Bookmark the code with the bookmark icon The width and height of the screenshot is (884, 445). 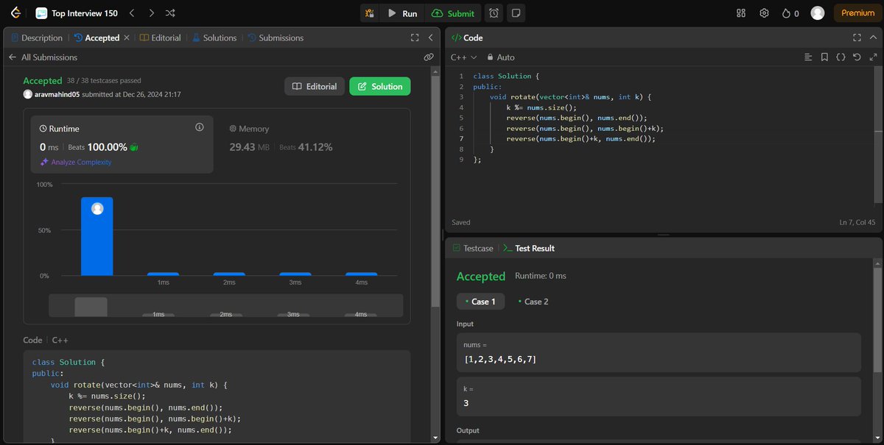point(824,57)
